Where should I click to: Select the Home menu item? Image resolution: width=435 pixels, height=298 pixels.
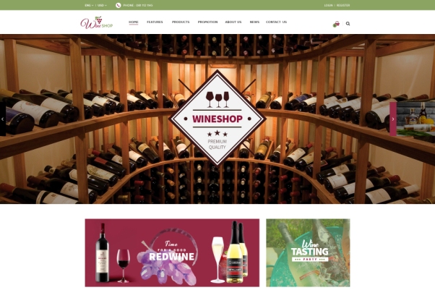[134, 22]
